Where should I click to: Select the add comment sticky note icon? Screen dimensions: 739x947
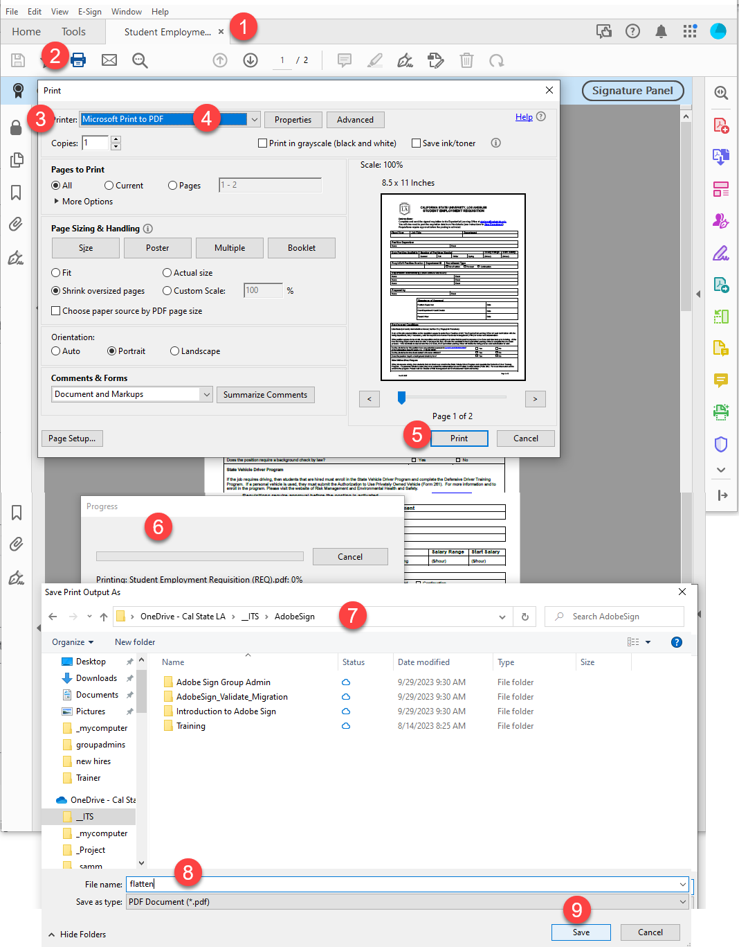(344, 61)
